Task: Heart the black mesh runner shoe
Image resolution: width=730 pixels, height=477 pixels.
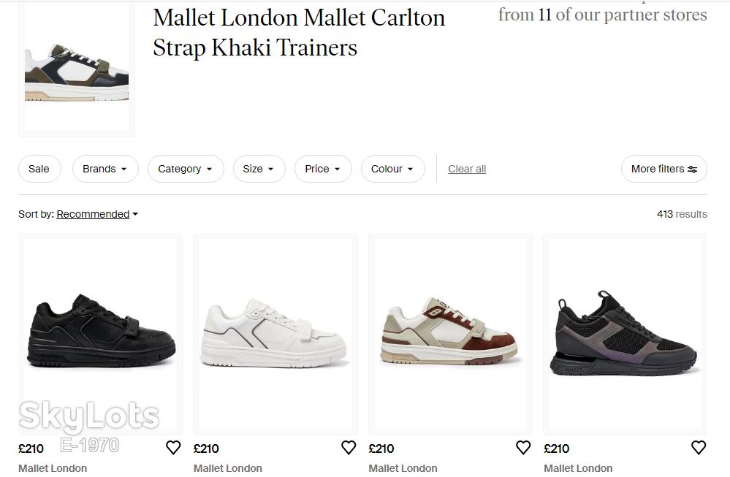Action: (699, 448)
